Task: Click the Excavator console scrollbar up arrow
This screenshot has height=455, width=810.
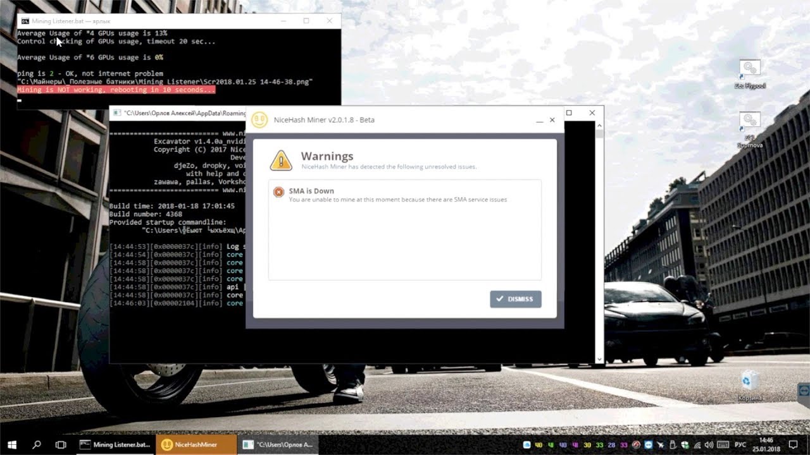Action: (599, 125)
